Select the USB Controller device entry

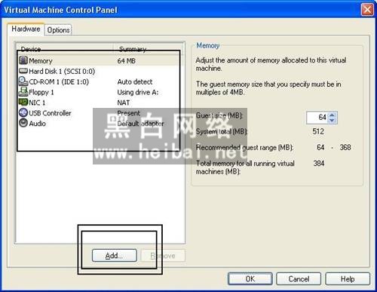(50, 113)
